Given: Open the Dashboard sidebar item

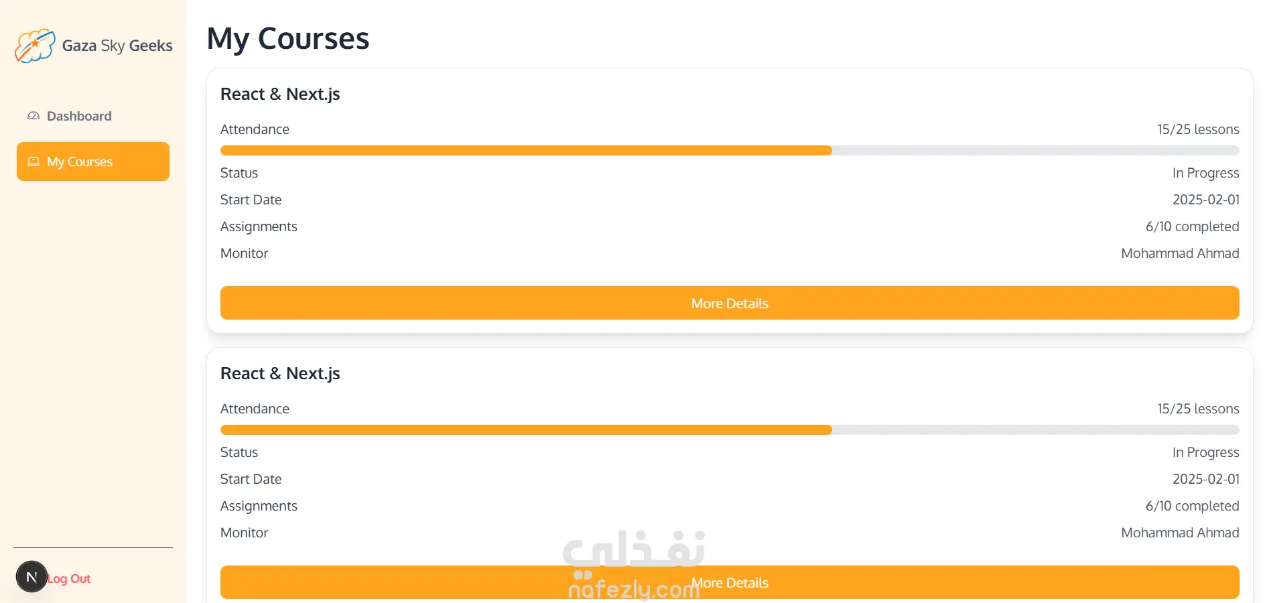Looking at the screenshot, I should 78,116.
